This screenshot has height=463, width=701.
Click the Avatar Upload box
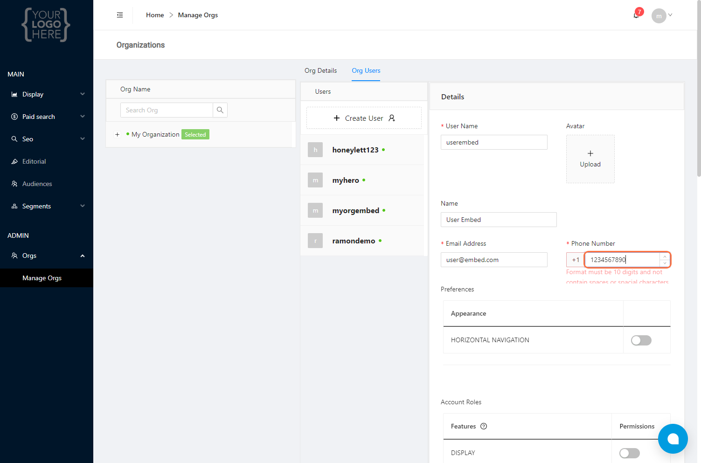[x=590, y=159]
